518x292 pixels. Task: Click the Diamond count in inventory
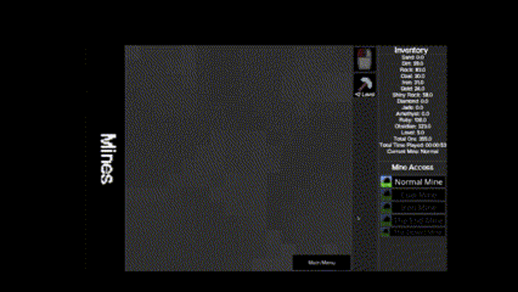(x=413, y=101)
